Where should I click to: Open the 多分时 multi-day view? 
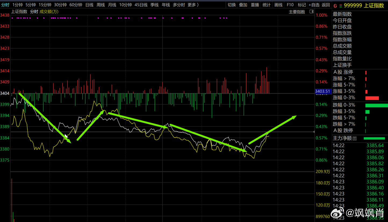[179, 5]
